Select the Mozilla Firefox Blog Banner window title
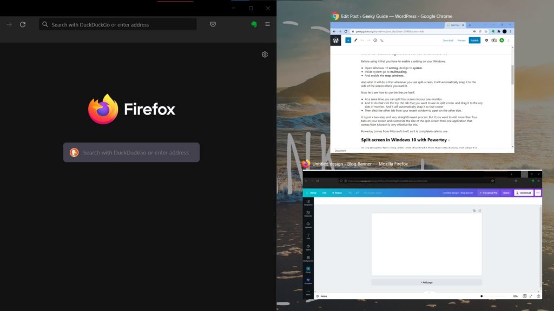The image size is (554, 311). pos(360,164)
